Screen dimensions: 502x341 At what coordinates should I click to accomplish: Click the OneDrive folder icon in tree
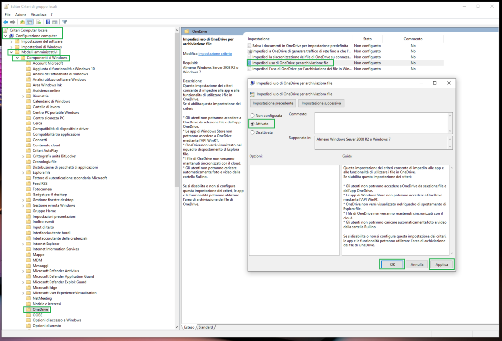29,309
